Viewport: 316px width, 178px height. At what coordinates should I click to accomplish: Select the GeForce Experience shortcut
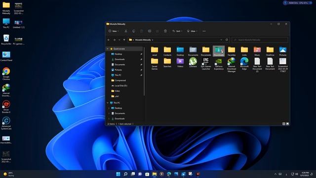point(219,64)
